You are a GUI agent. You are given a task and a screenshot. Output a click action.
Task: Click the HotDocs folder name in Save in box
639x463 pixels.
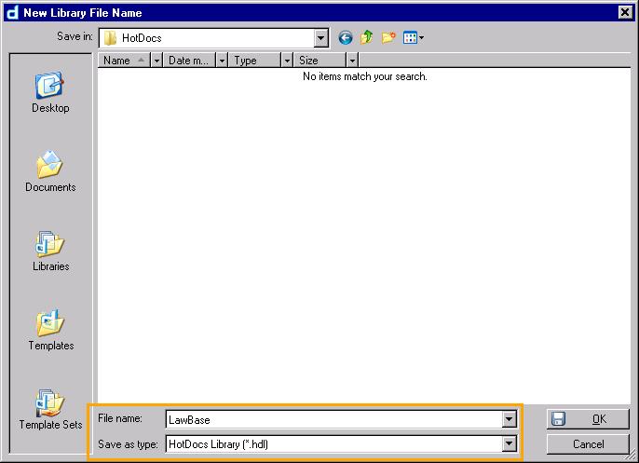click(142, 38)
